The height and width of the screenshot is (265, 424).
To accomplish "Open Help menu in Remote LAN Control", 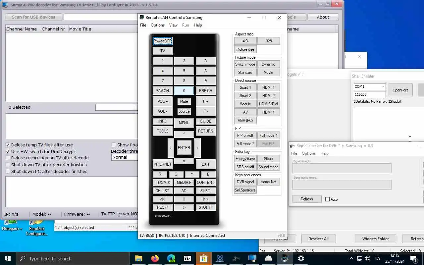I will point(198,25).
